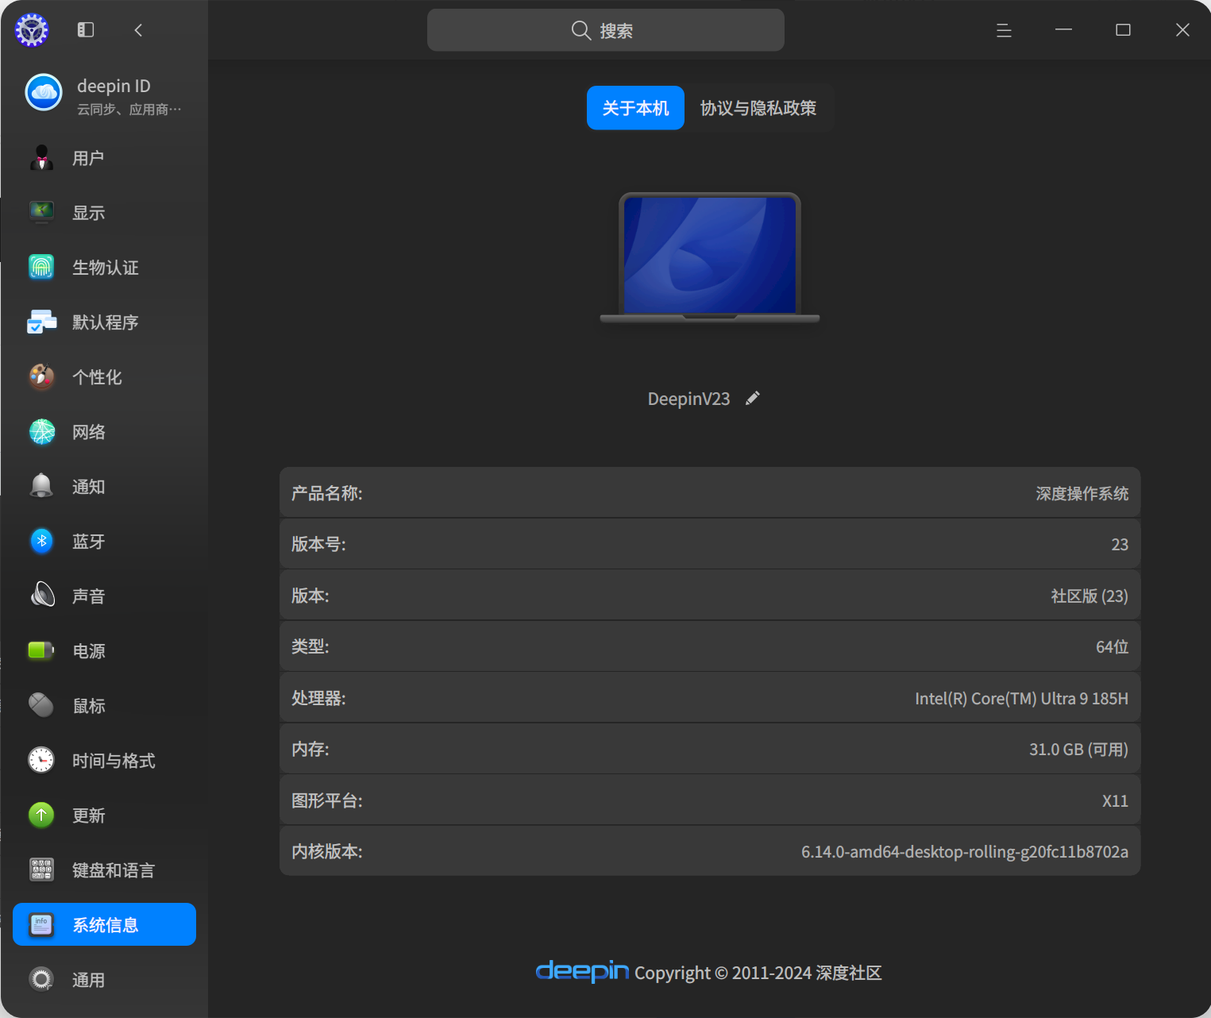Click the 搜索 search field
The height and width of the screenshot is (1018, 1211).
click(606, 30)
